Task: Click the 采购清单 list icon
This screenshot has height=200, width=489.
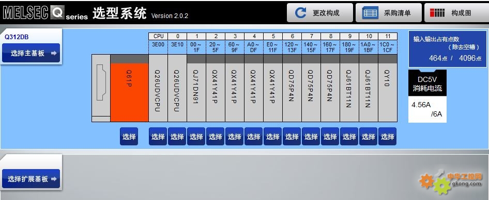Action: [x=370, y=13]
